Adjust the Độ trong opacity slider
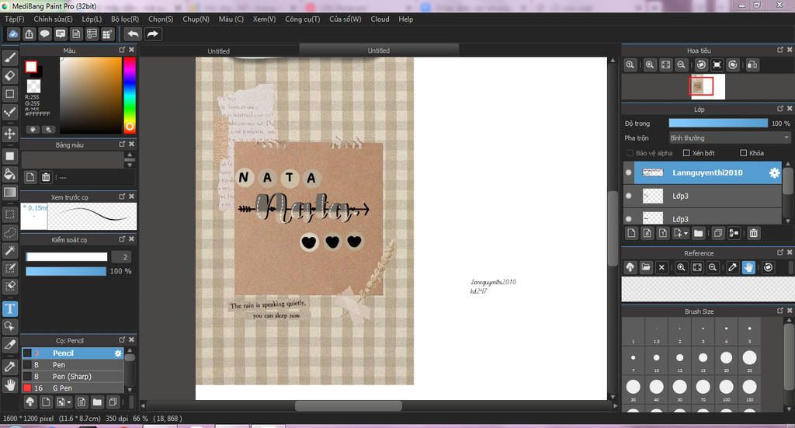 (x=718, y=124)
